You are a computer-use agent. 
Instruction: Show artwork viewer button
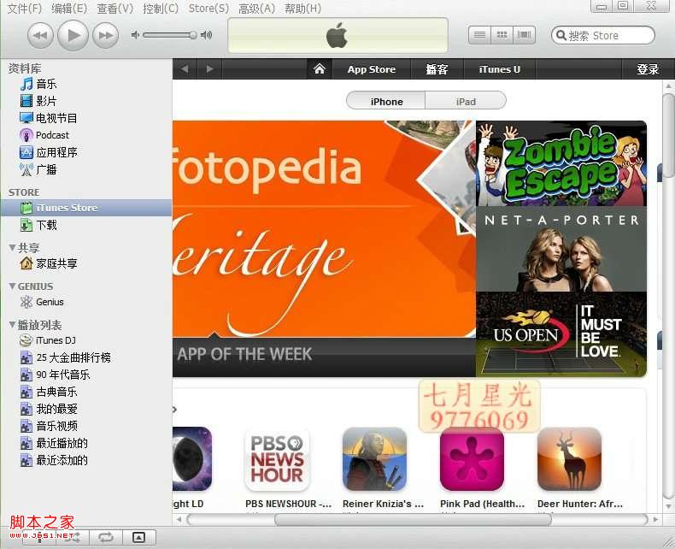(138, 537)
